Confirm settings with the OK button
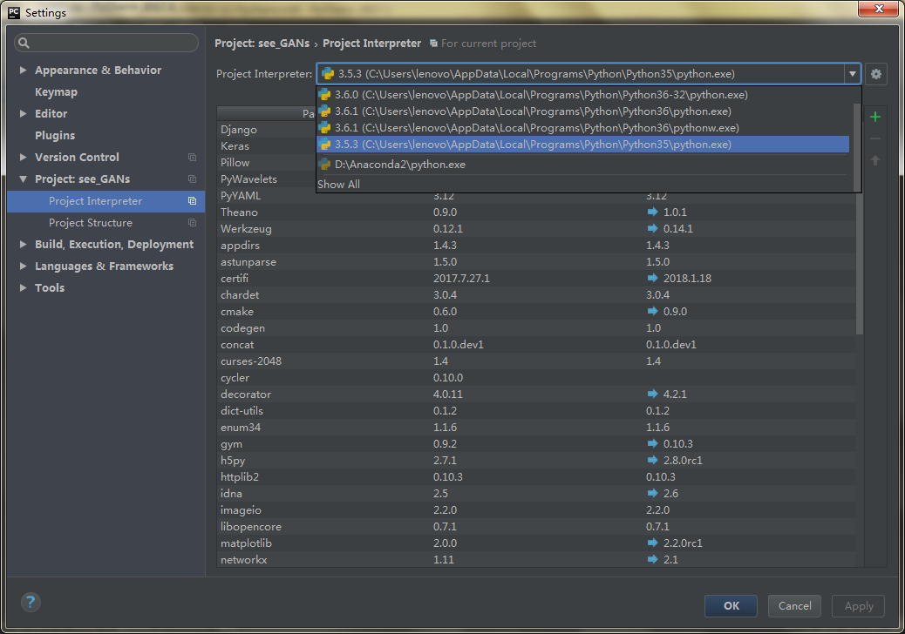The width and height of the screenshot is (905, 634). coord(731,606)
